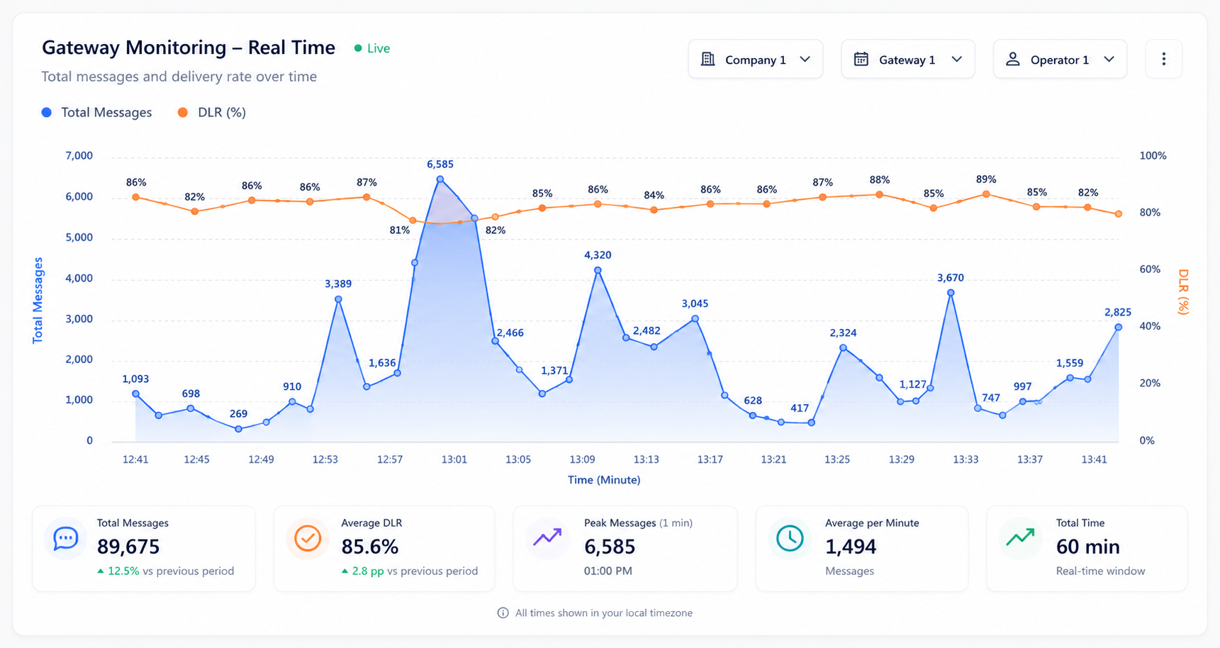This screenshot has height=648, width=1220.
Task: Click the 81% DLR label on the chart
Action: coord(400,230)
